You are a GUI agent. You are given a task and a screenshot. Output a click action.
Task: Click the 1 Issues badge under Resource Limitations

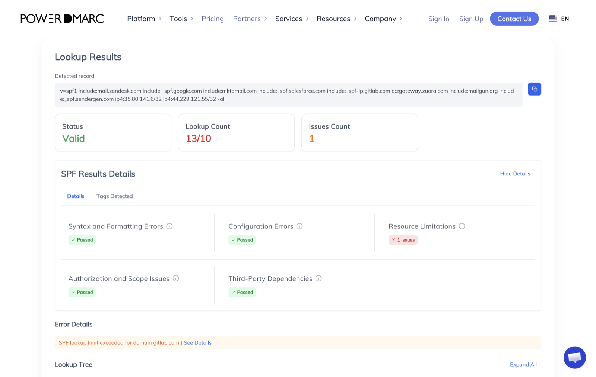pos(403,240)
